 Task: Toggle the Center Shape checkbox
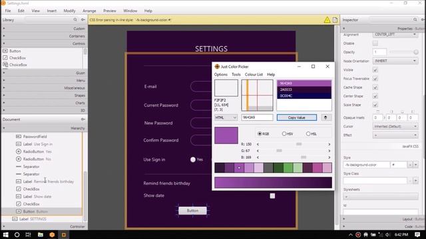(375, 96)
